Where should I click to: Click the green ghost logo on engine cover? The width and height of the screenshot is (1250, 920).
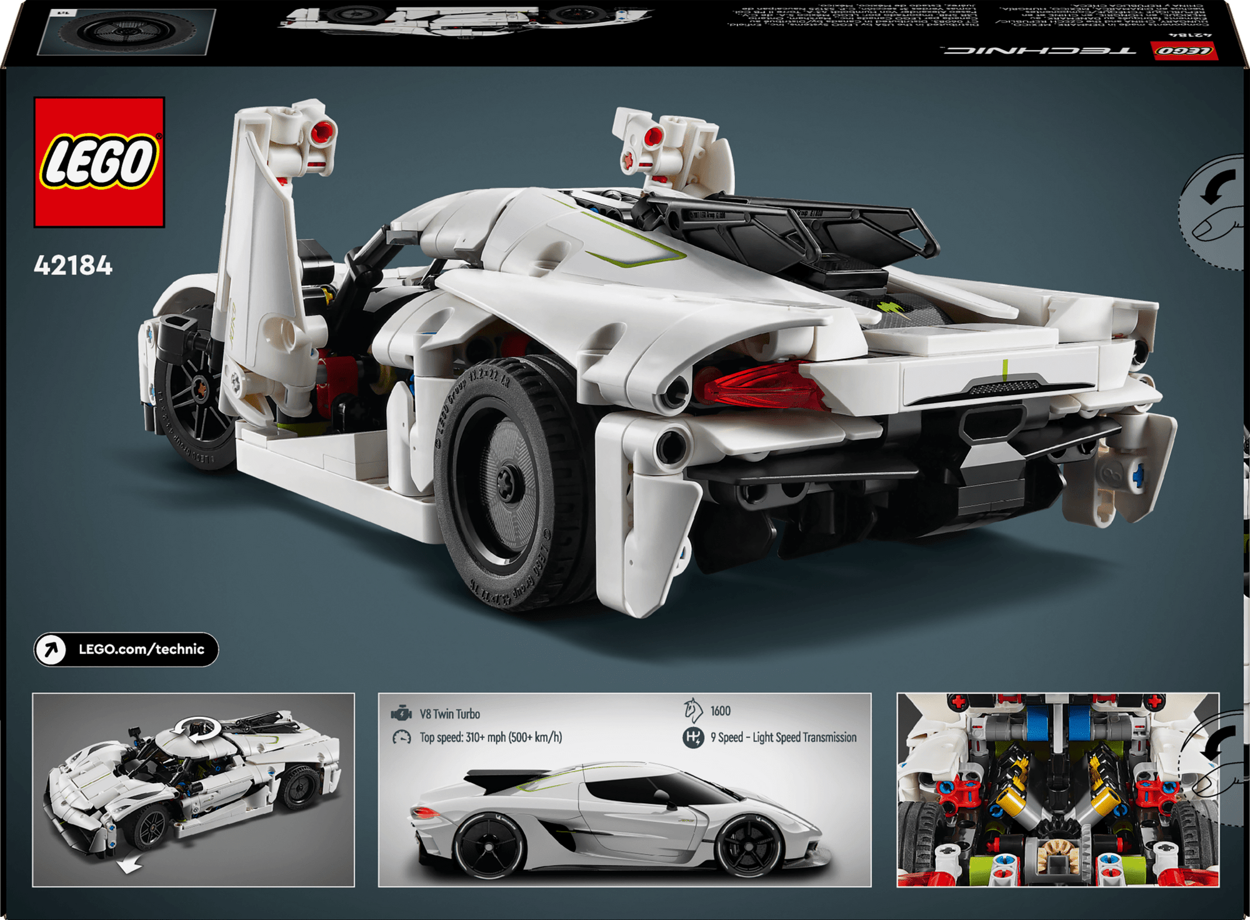click(891, 308)
